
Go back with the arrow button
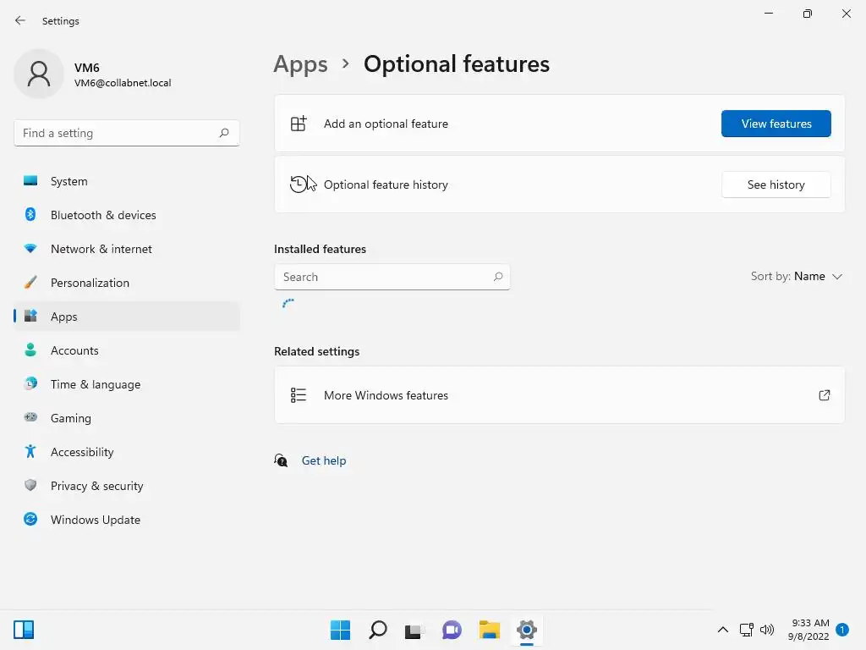(20, 20)
